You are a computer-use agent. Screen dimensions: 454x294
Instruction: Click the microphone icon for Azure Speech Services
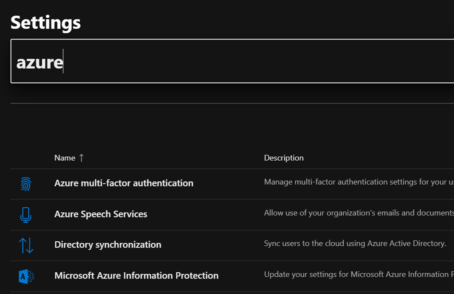pos(26,215)
